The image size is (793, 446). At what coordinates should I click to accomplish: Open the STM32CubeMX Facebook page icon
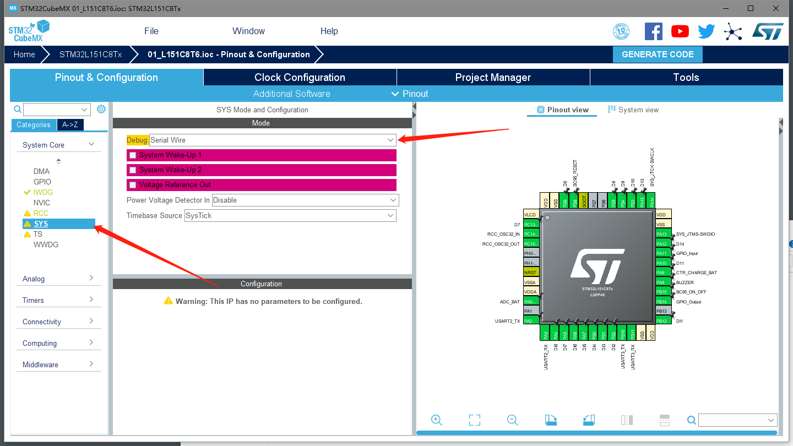pyautogui.click(x=654, y=31)
